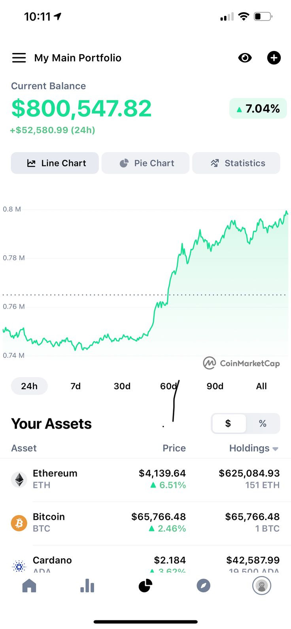The width and height of the screenshot is (291, 629).
Task: Toggle the 7.04% change badge
Action: (258, 109)
